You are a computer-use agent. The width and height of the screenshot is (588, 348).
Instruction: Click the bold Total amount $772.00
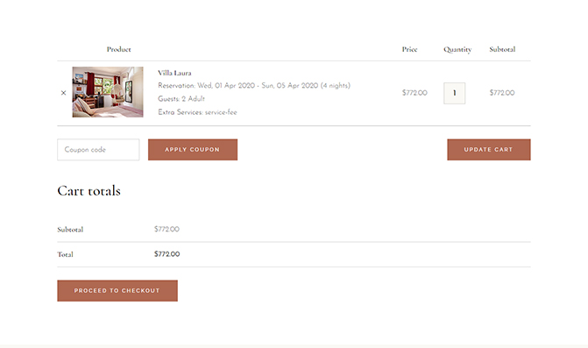[166, 254]
